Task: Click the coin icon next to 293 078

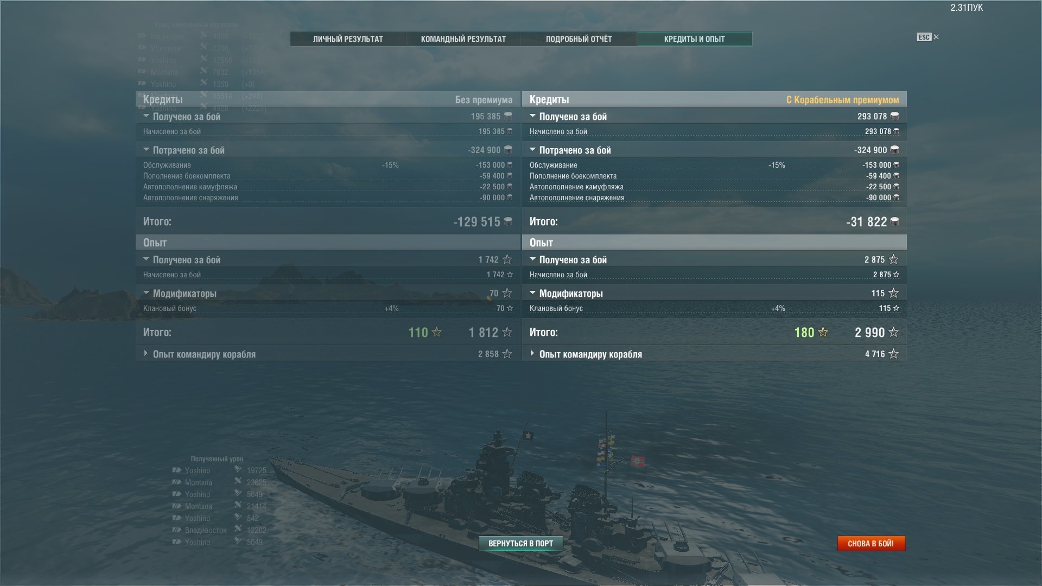Action: tap(894, 116)
